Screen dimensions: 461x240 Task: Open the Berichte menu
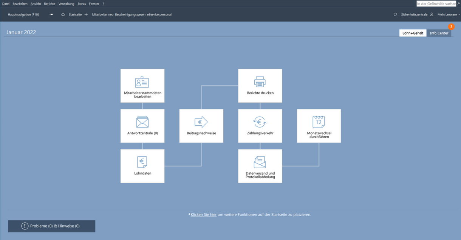click(x=50, y=3)
